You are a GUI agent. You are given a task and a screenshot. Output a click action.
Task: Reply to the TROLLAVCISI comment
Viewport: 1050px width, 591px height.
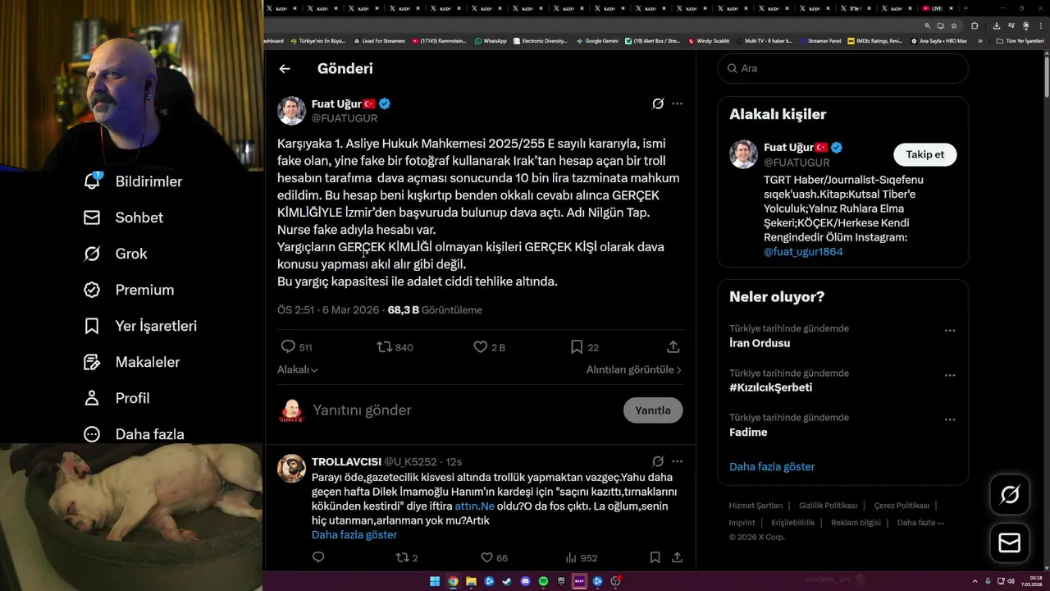[x=318, y=557]
